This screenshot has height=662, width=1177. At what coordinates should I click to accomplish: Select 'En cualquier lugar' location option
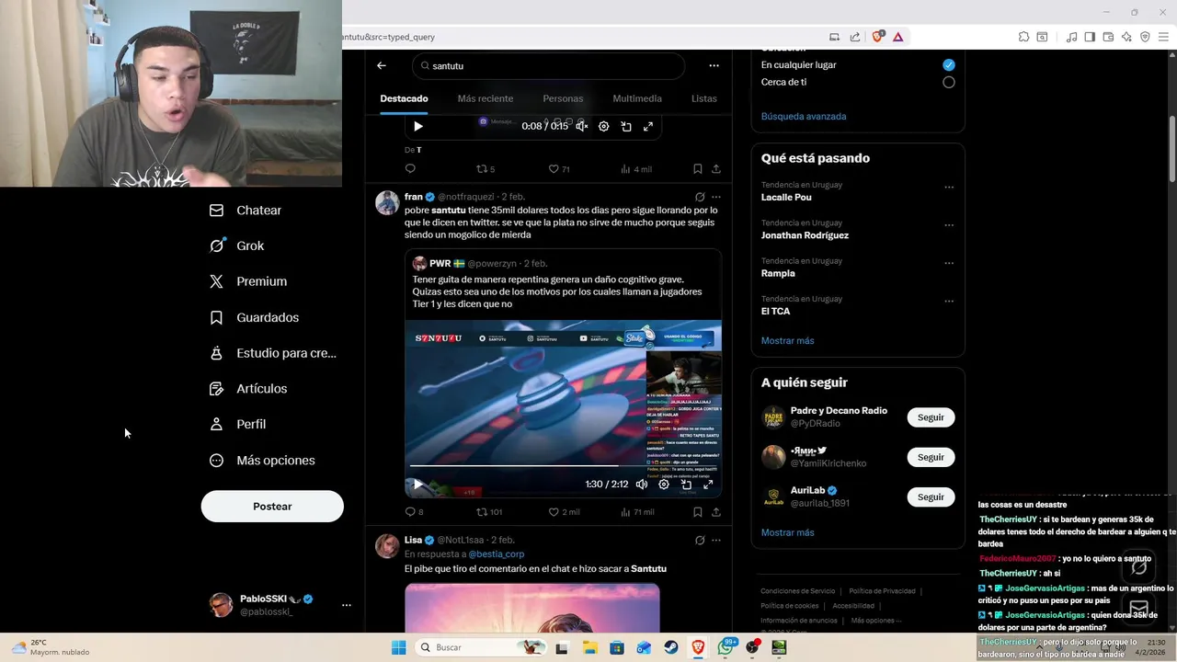949,65
